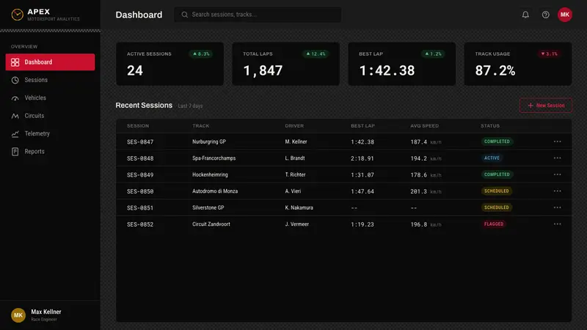Click the Last 7 days label
Image resolution: width=587 pixels, height=330 pixels.
coord(190,106)
